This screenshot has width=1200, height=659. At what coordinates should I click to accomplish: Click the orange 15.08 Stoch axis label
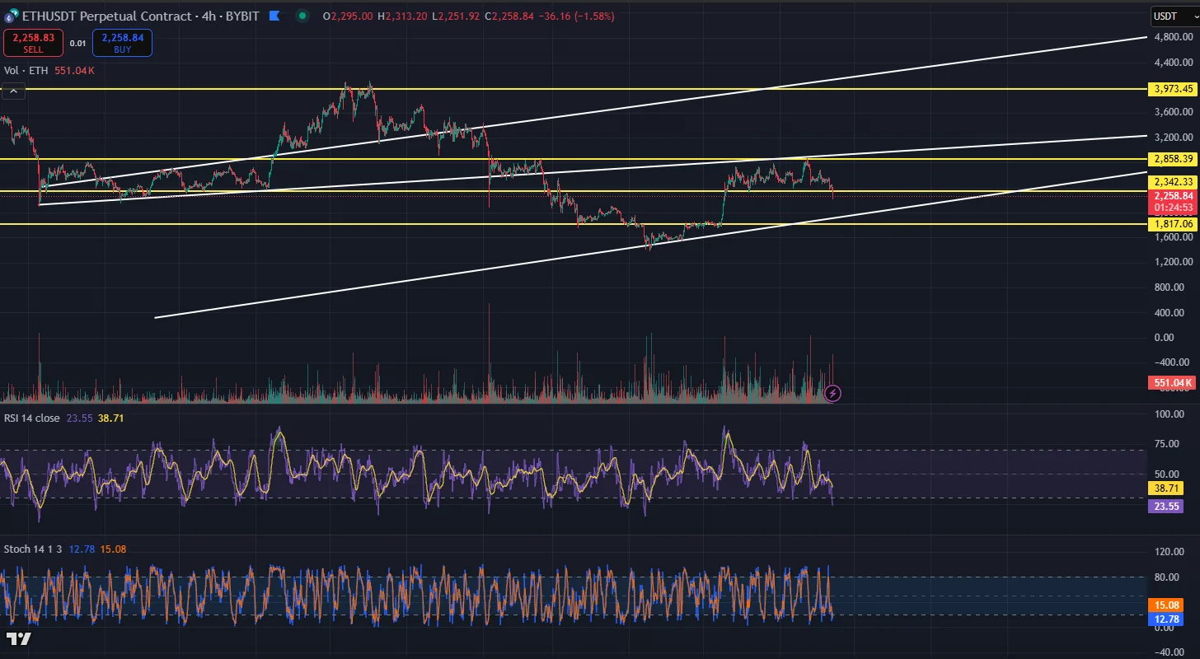click(x=1165, y=605)
